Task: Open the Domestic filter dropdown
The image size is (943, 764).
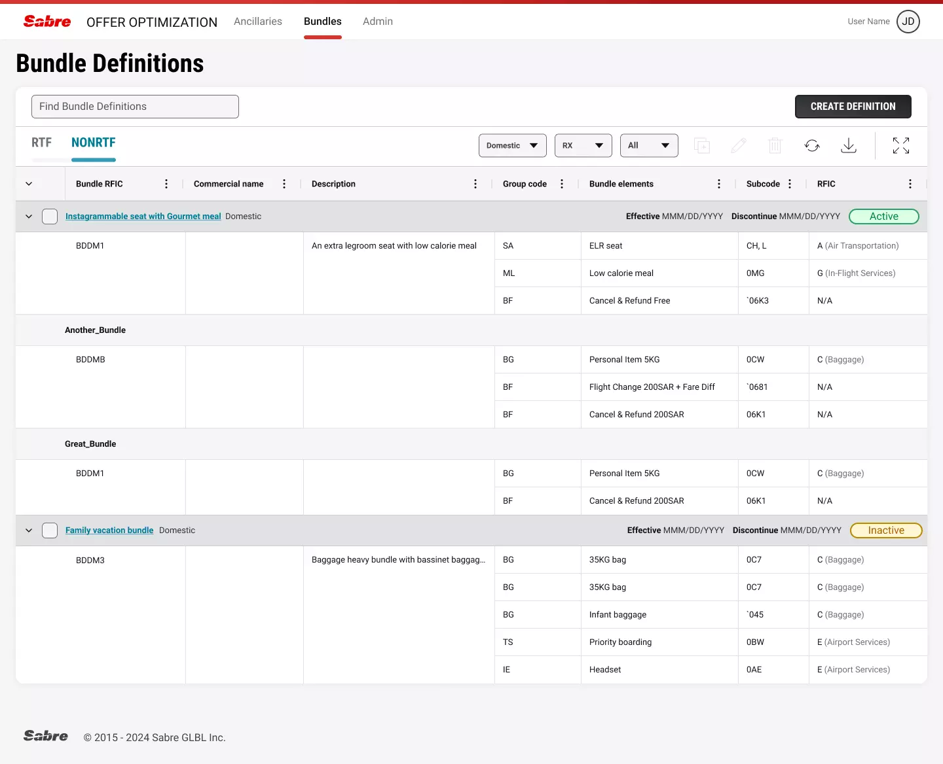Action: [x=512, y=145]
